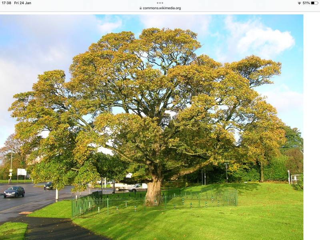Screen dimensions: 320x240
Task: Tap the blue car driving on the road
Action: [x=14, y=192]
